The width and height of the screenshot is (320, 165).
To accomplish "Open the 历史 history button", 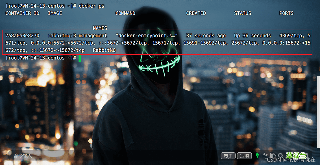I will coord(228,156).
